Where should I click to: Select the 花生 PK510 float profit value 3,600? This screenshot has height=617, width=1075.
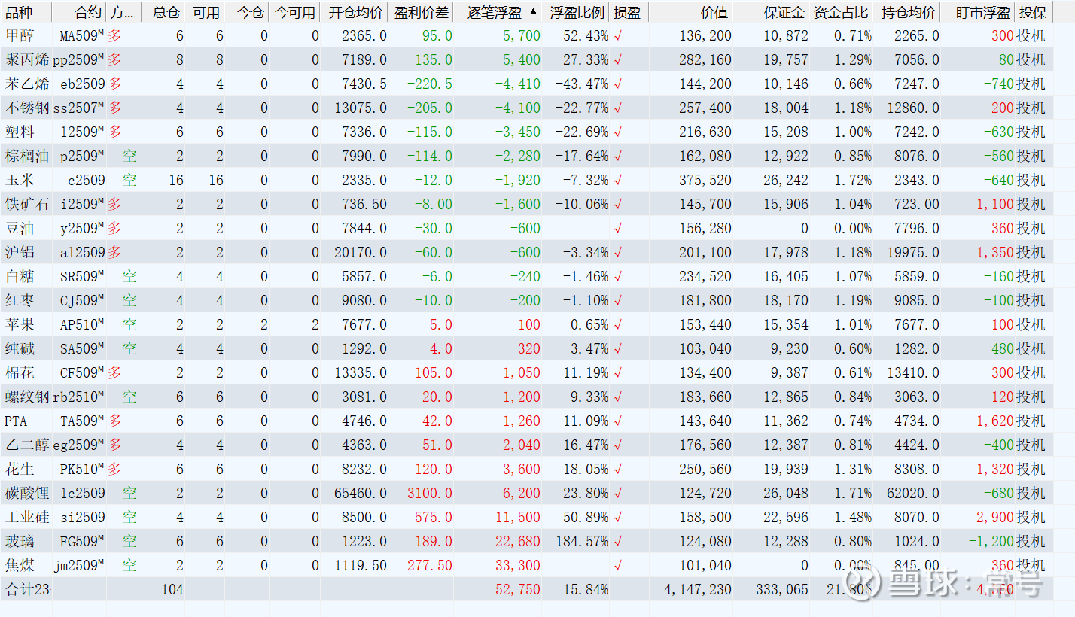coord(522,469)
